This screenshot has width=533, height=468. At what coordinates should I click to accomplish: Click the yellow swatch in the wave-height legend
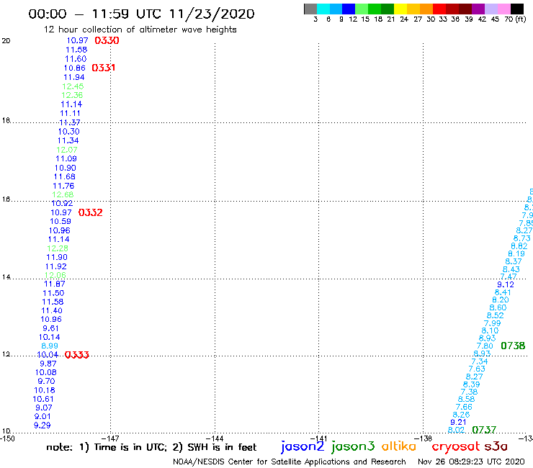[400, 9]
